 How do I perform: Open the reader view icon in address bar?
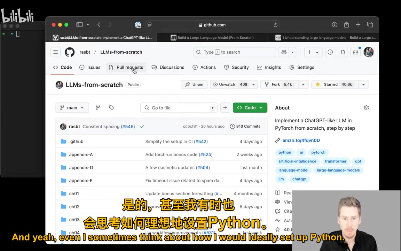(150, 25)
